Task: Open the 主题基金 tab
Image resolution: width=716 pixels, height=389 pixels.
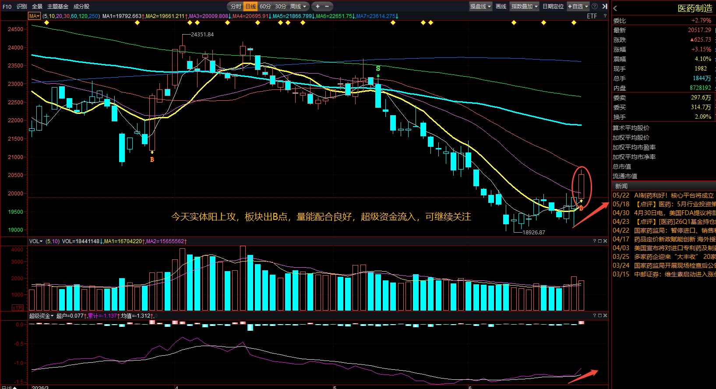Action: coord(58,7)
